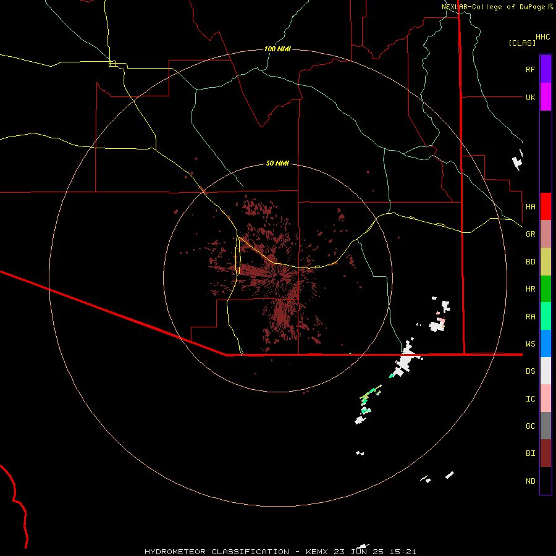Click the HR green legend swatch
Screen dimensions: 556x556
[545, 289]
